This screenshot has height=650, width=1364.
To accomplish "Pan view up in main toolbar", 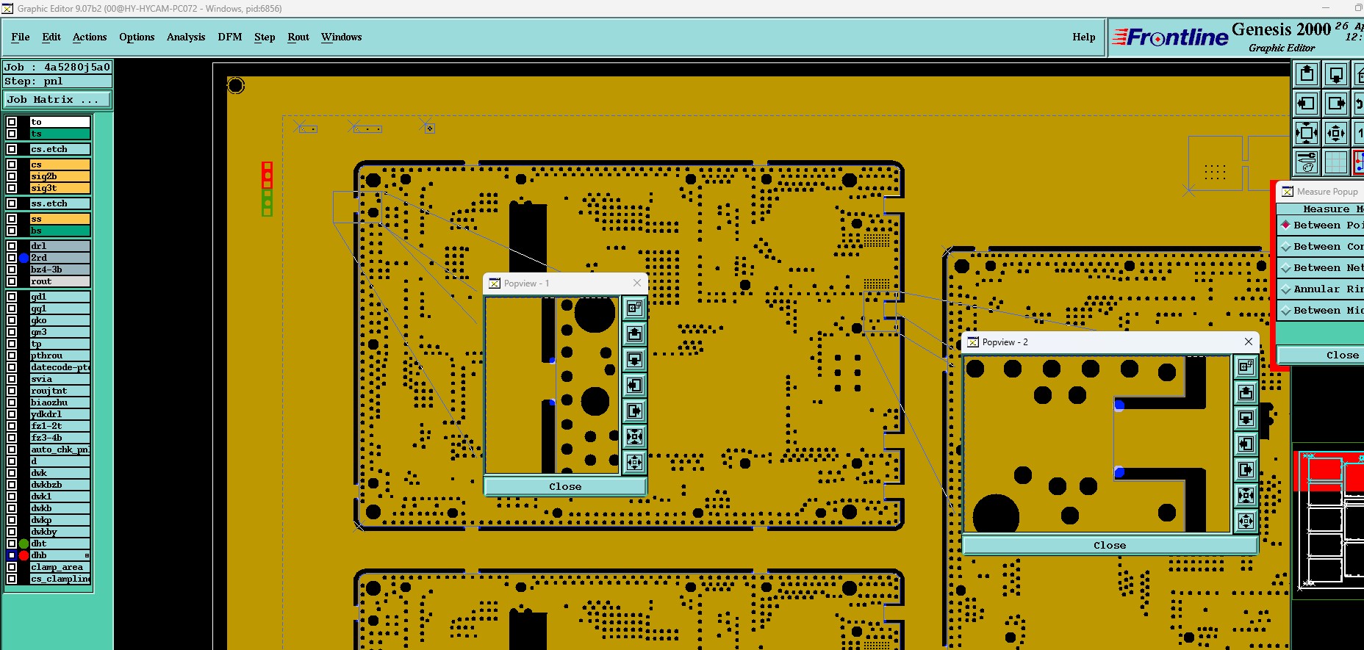I will [1307, 74].
